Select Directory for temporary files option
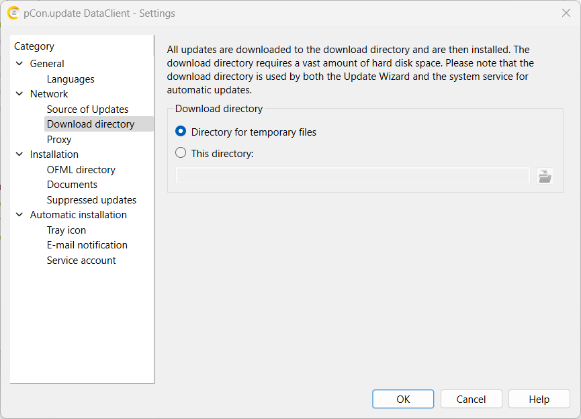Viewport: 581px width, 419px height. point(246,132)
